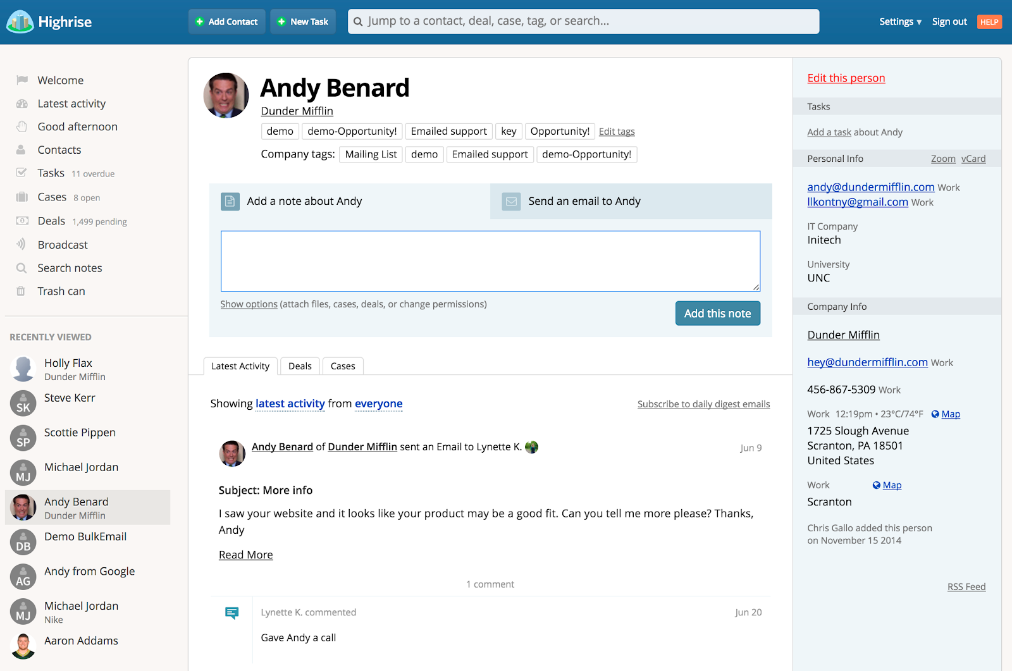
Task: Click the Latest activity dashboard icon
Action: click(22, 103)
